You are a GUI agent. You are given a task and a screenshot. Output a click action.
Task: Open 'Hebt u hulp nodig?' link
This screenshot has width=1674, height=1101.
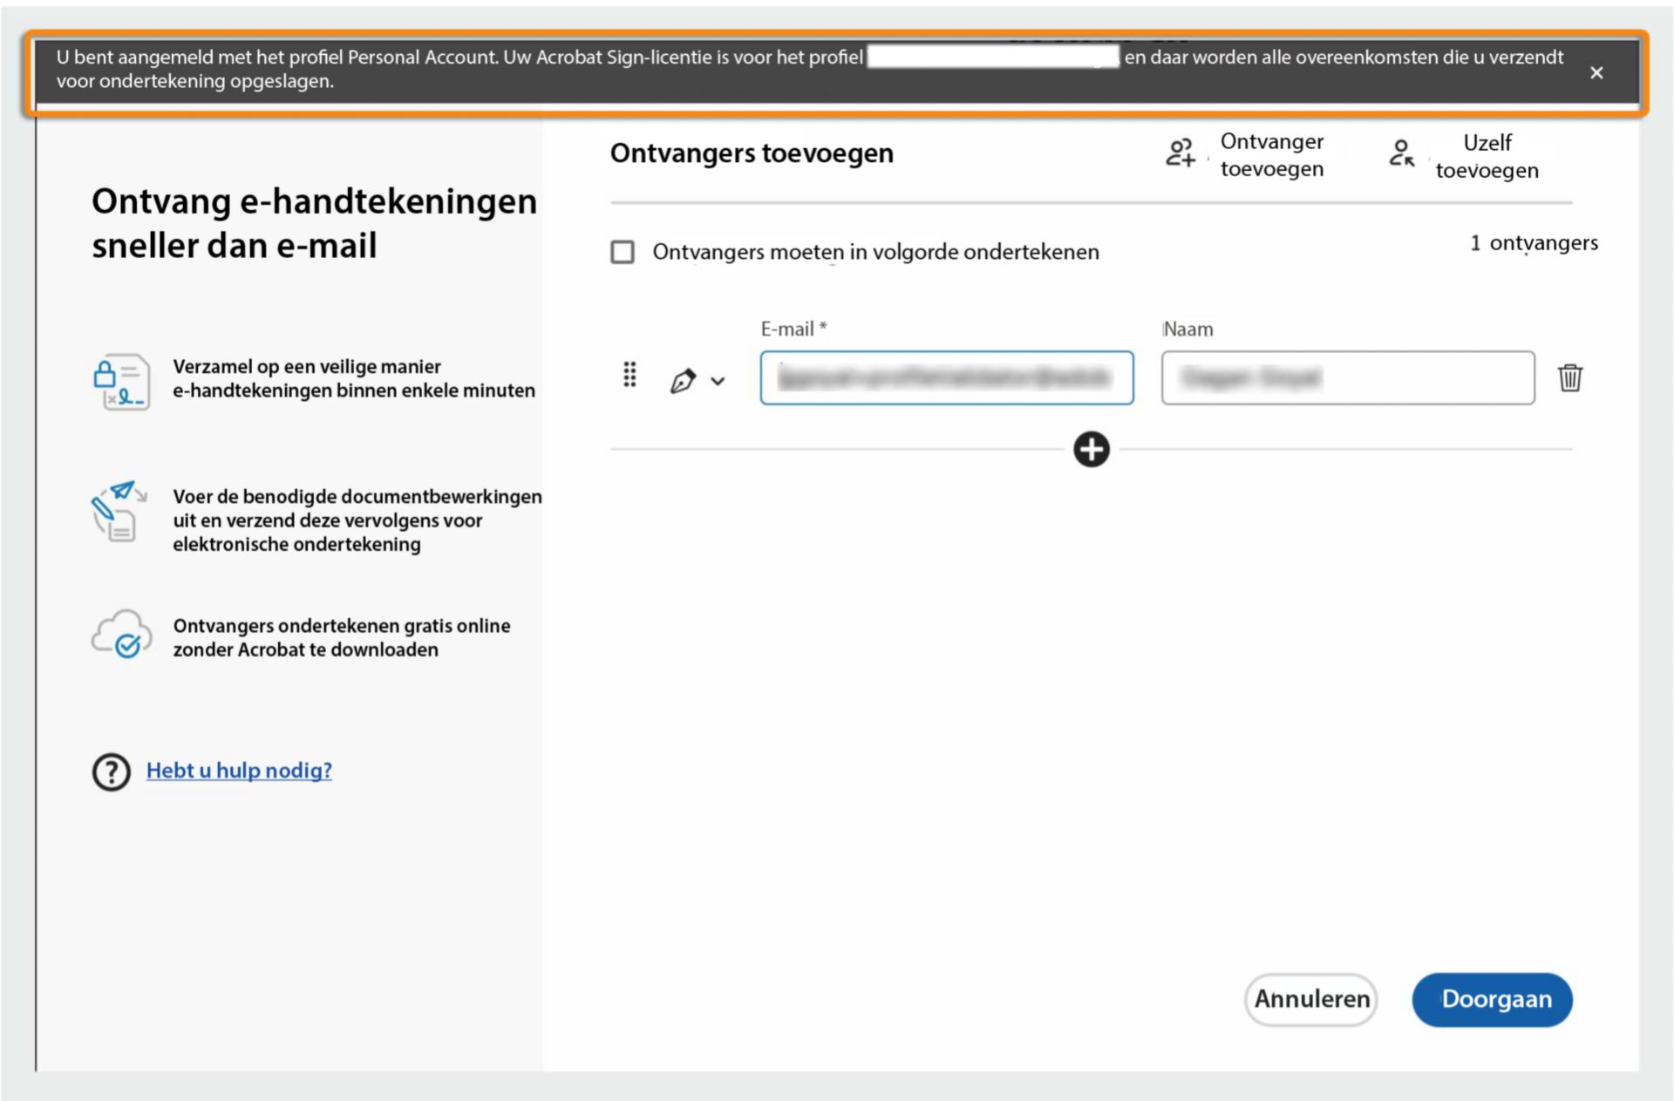click(239, 771)
